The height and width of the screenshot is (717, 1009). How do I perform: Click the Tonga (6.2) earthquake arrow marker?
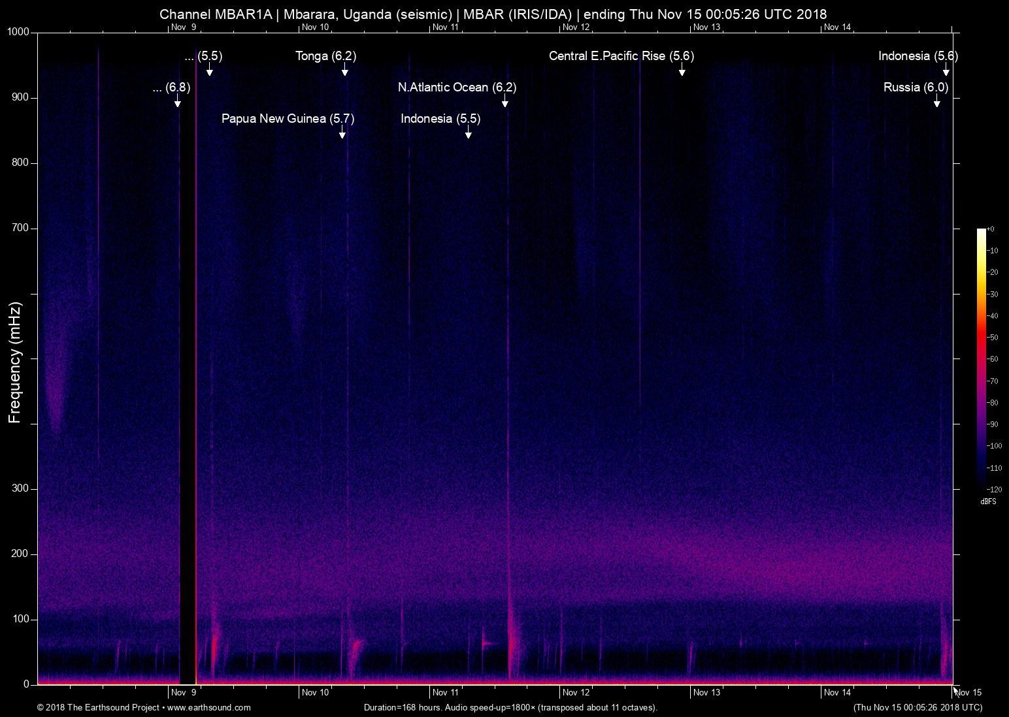pos(345,71)
